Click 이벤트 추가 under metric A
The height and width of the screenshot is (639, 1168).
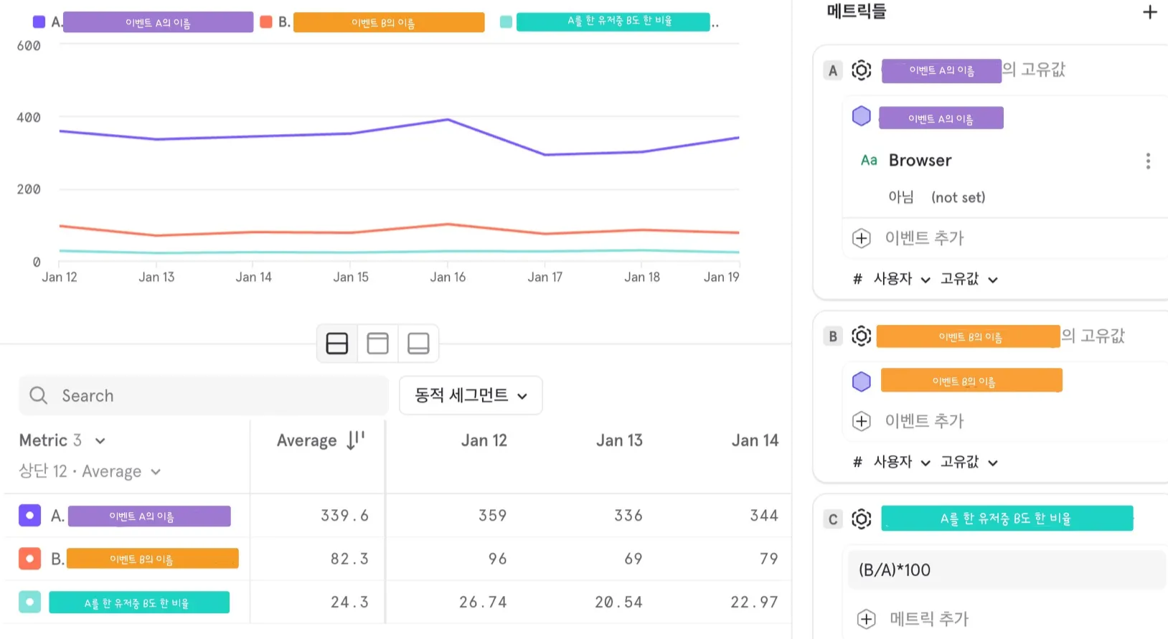click(x=923, y=238)
